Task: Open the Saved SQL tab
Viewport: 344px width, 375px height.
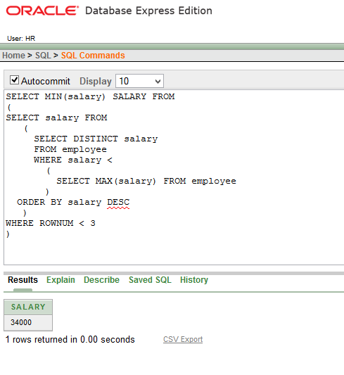Action: tap(150, 280)
